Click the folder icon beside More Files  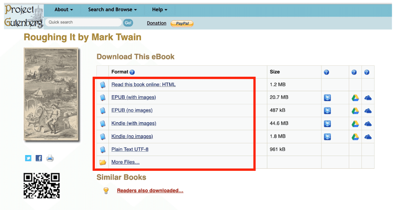coord(103,162)
